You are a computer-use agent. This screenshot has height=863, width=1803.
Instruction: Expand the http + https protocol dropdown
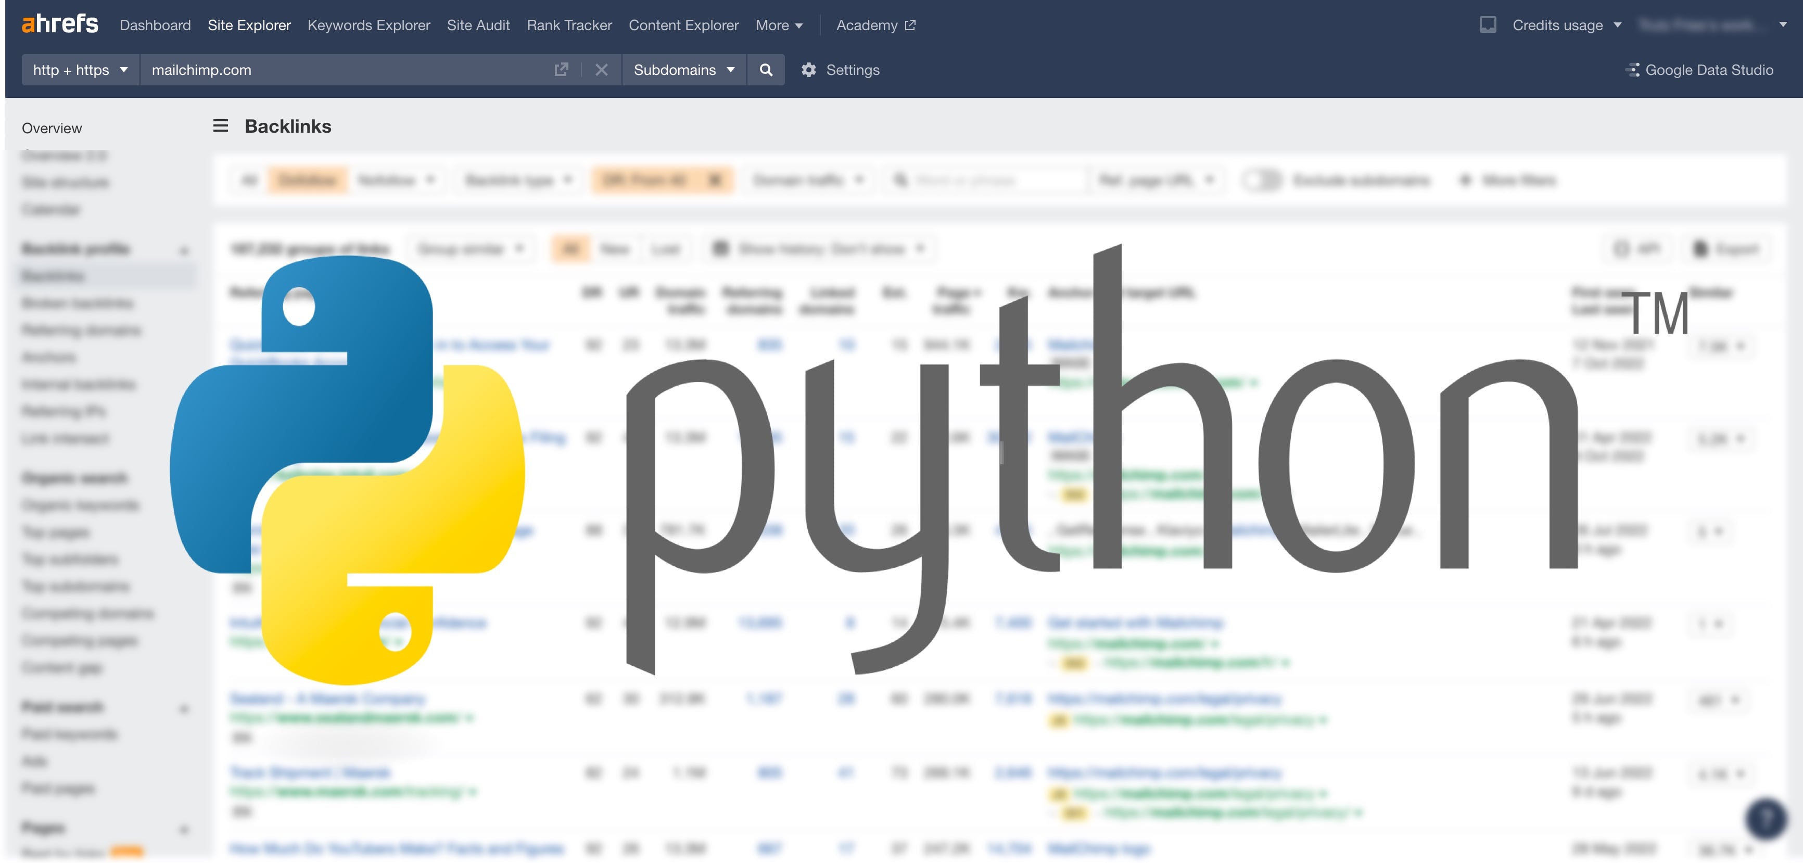(x=79, y=70)
